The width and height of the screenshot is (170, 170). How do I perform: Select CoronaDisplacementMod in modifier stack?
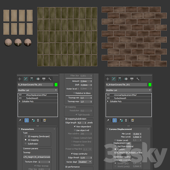(125, 95)
